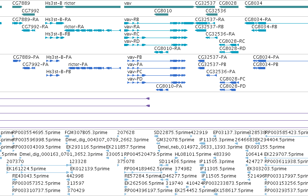This screenshot has height=196, width=308.
Task: Open the vav-RD transcript label
Action: pos(132,41)
